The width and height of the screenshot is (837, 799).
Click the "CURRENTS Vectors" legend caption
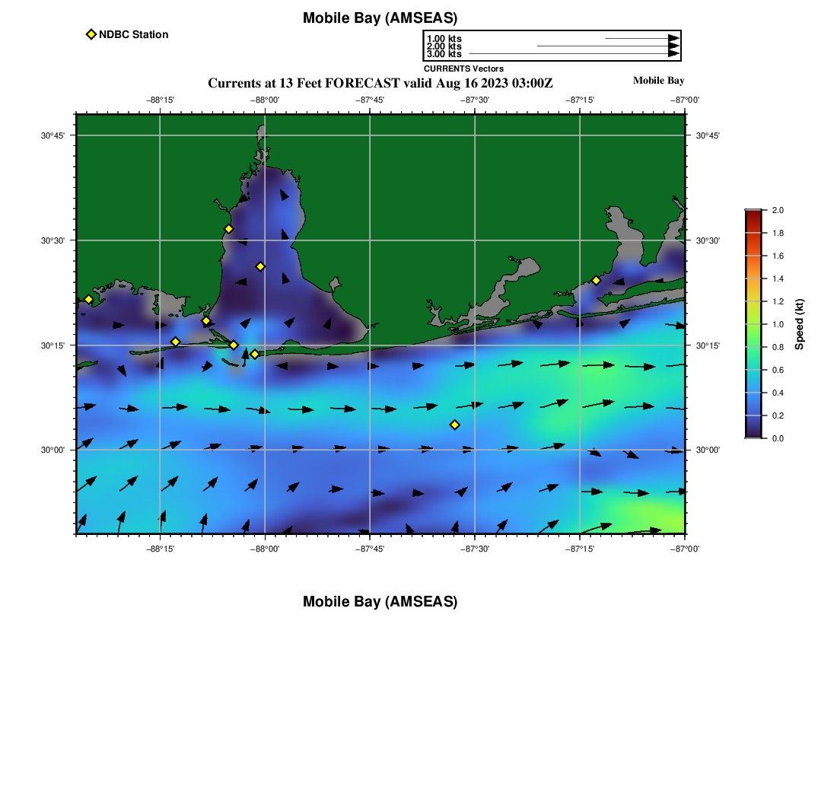click(463, 68)
